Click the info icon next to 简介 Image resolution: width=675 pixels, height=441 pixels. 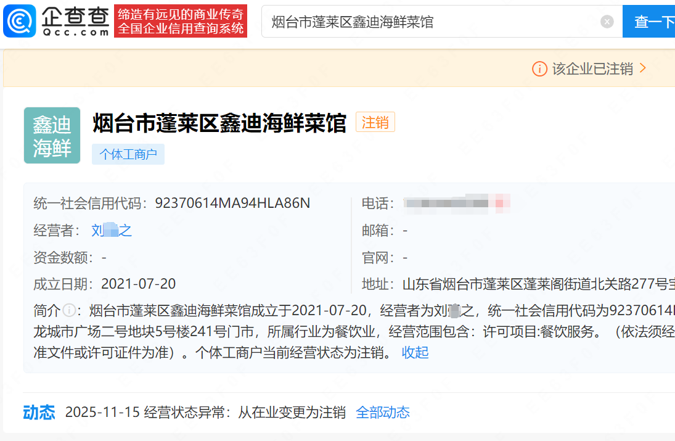(x=69, y=310)
